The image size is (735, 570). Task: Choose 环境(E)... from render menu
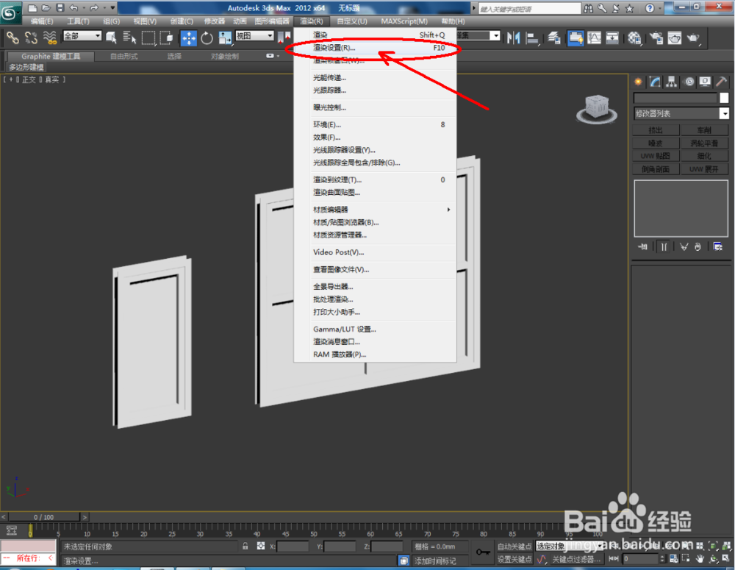click(375, 125)
